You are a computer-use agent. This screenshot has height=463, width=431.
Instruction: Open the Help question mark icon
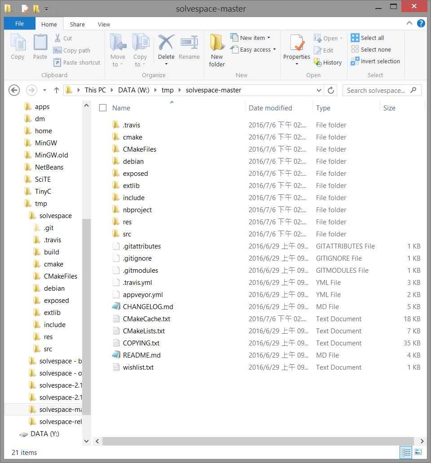click(x=421, y=23)
